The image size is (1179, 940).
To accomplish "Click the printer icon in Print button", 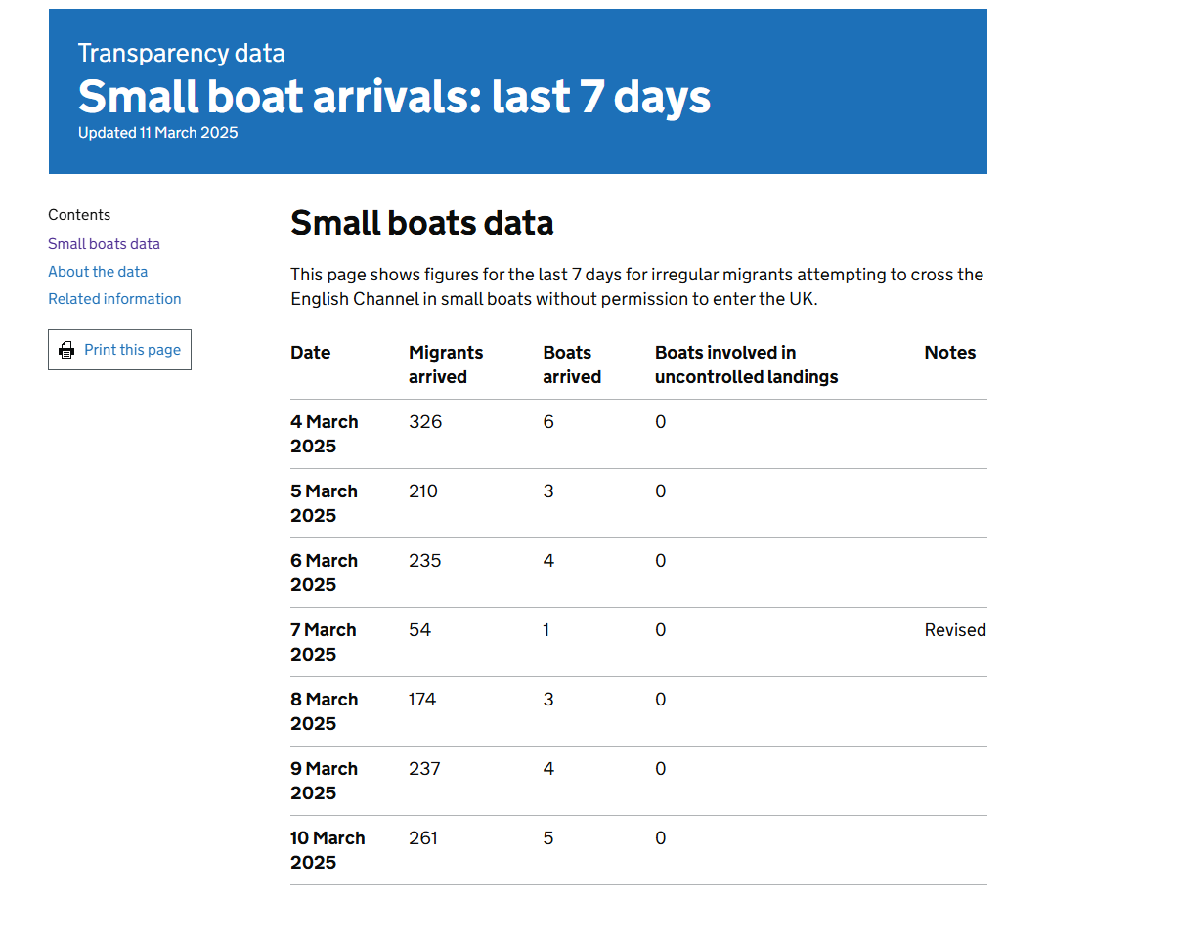I will pyautogui.click(x=66, y=350).
